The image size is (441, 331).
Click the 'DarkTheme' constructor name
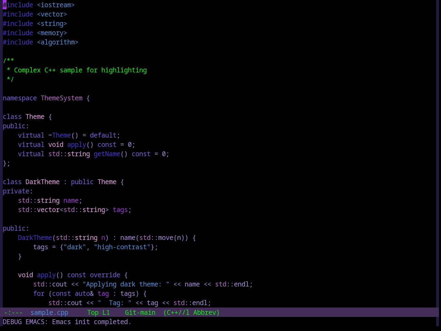(35, 238)
